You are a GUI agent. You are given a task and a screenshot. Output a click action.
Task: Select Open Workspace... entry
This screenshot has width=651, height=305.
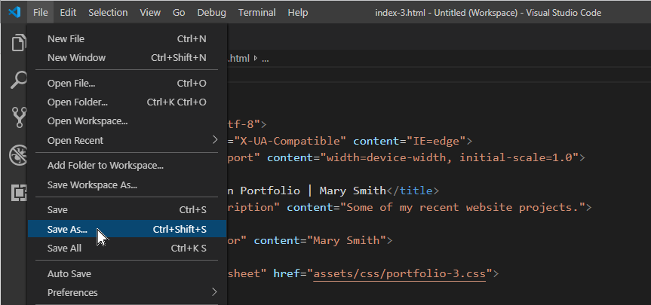coord(127,121)
